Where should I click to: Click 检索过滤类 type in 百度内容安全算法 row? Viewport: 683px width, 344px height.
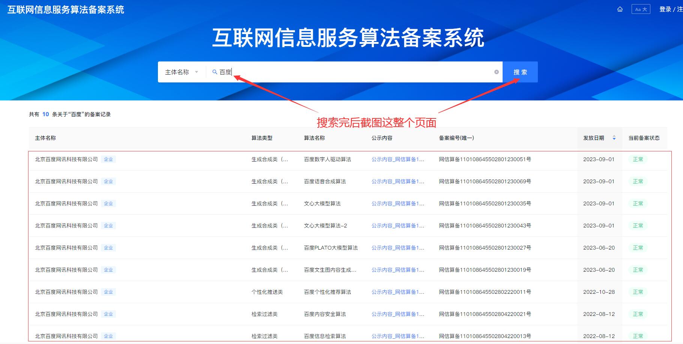pyautogui.click(x=264, y=314)
